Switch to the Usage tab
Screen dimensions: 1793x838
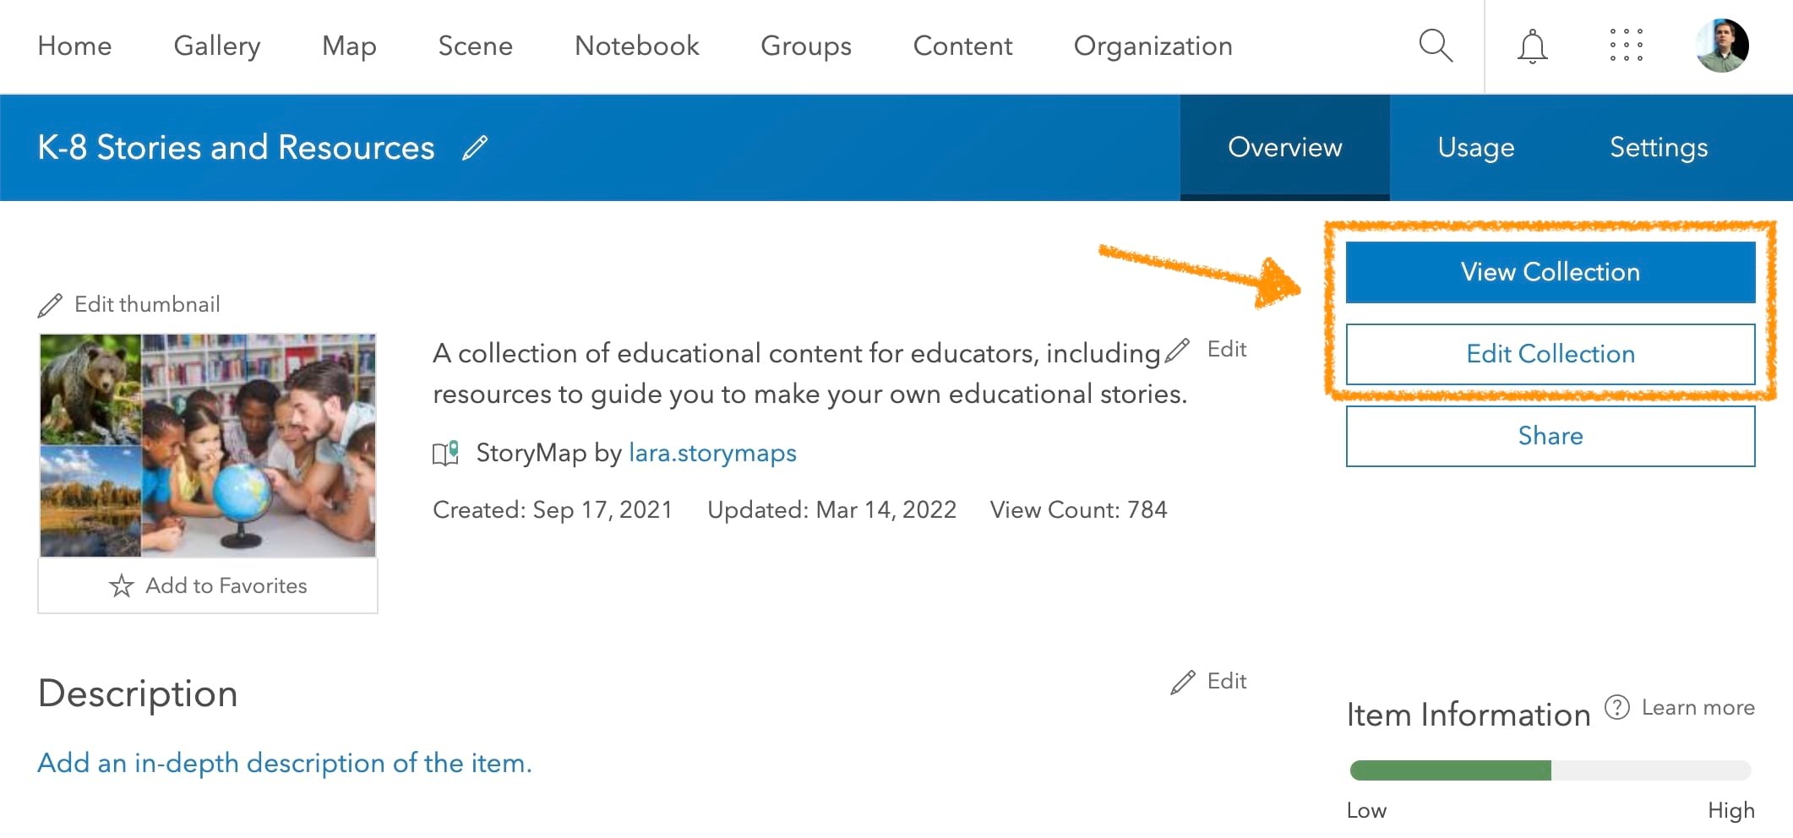[1474, 147]
